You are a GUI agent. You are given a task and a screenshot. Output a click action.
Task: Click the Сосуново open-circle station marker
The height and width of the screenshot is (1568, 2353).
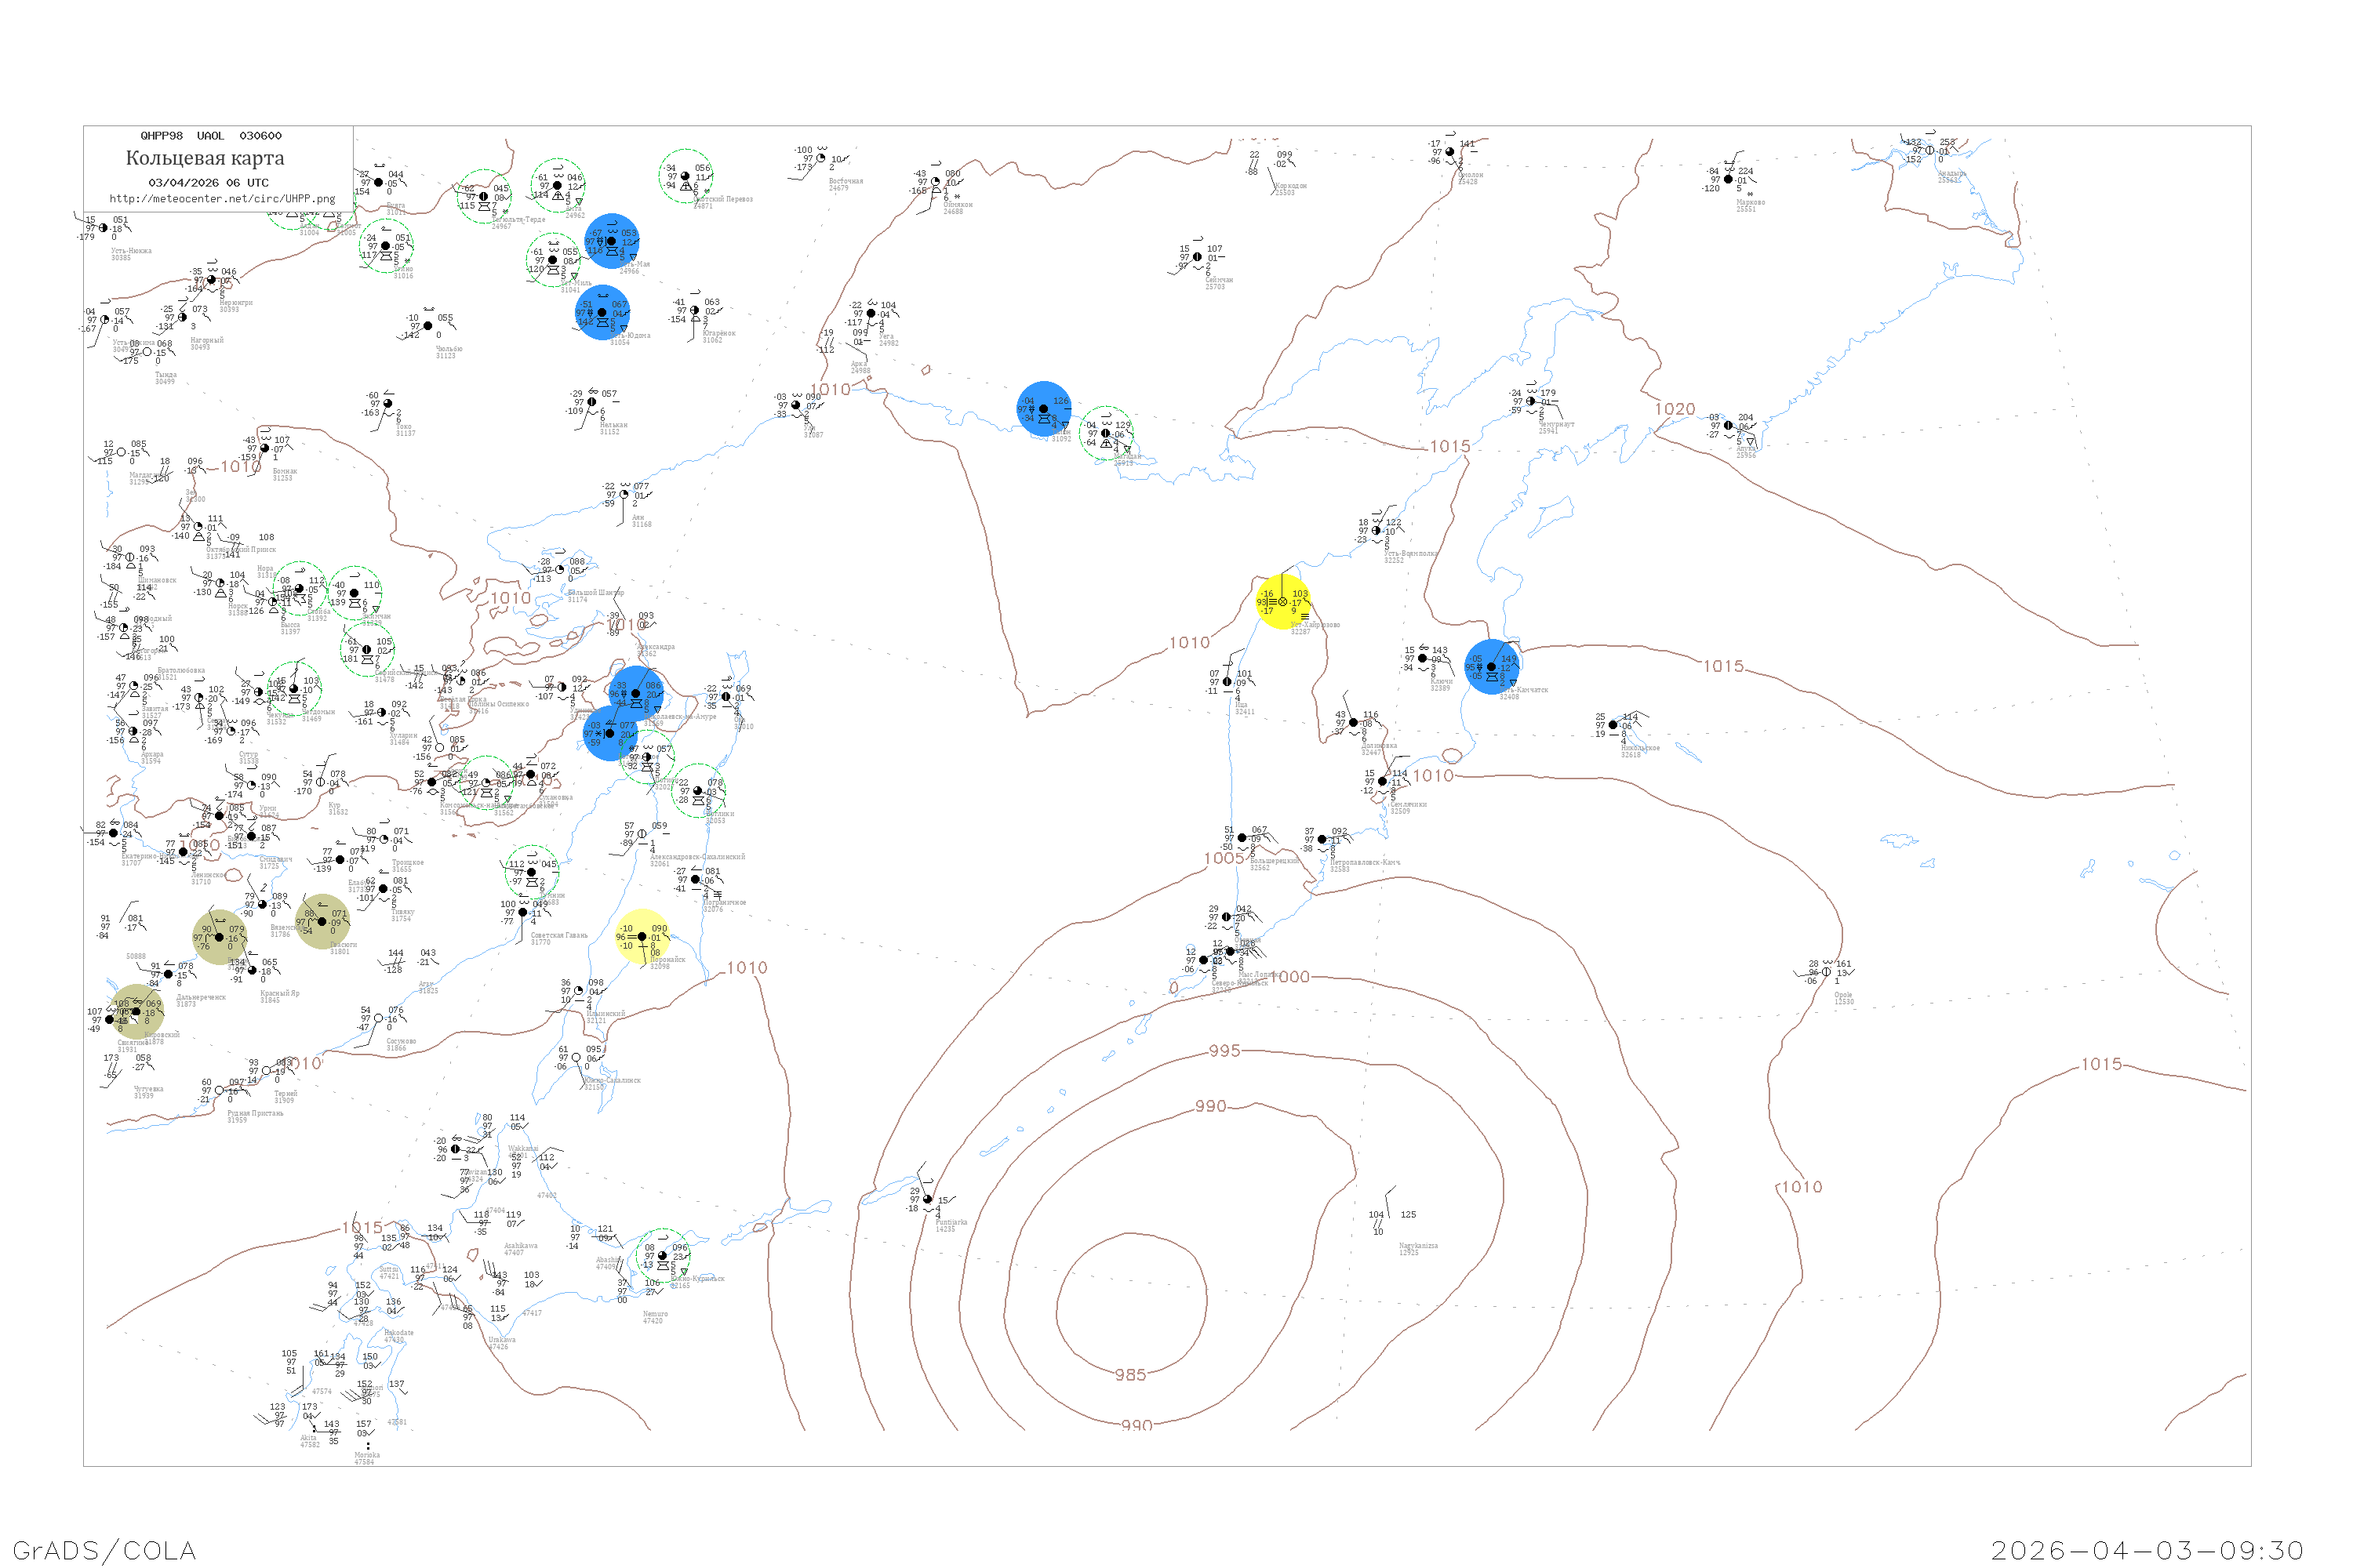[x=378, y=1019]
